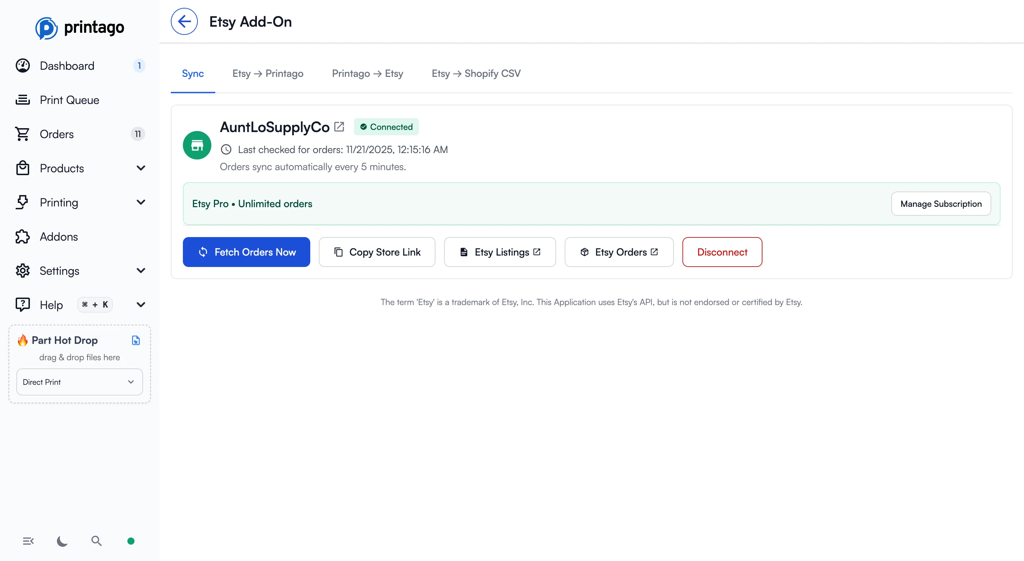Click the back arrow next to Etsy Add-On
Viewport: 1024px width, 561px height.
point(184,21)
